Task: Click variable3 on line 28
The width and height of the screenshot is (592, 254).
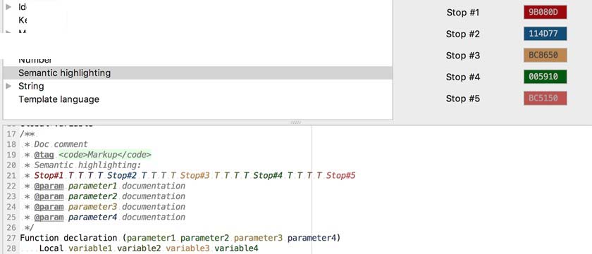Action: pos(187,249)
